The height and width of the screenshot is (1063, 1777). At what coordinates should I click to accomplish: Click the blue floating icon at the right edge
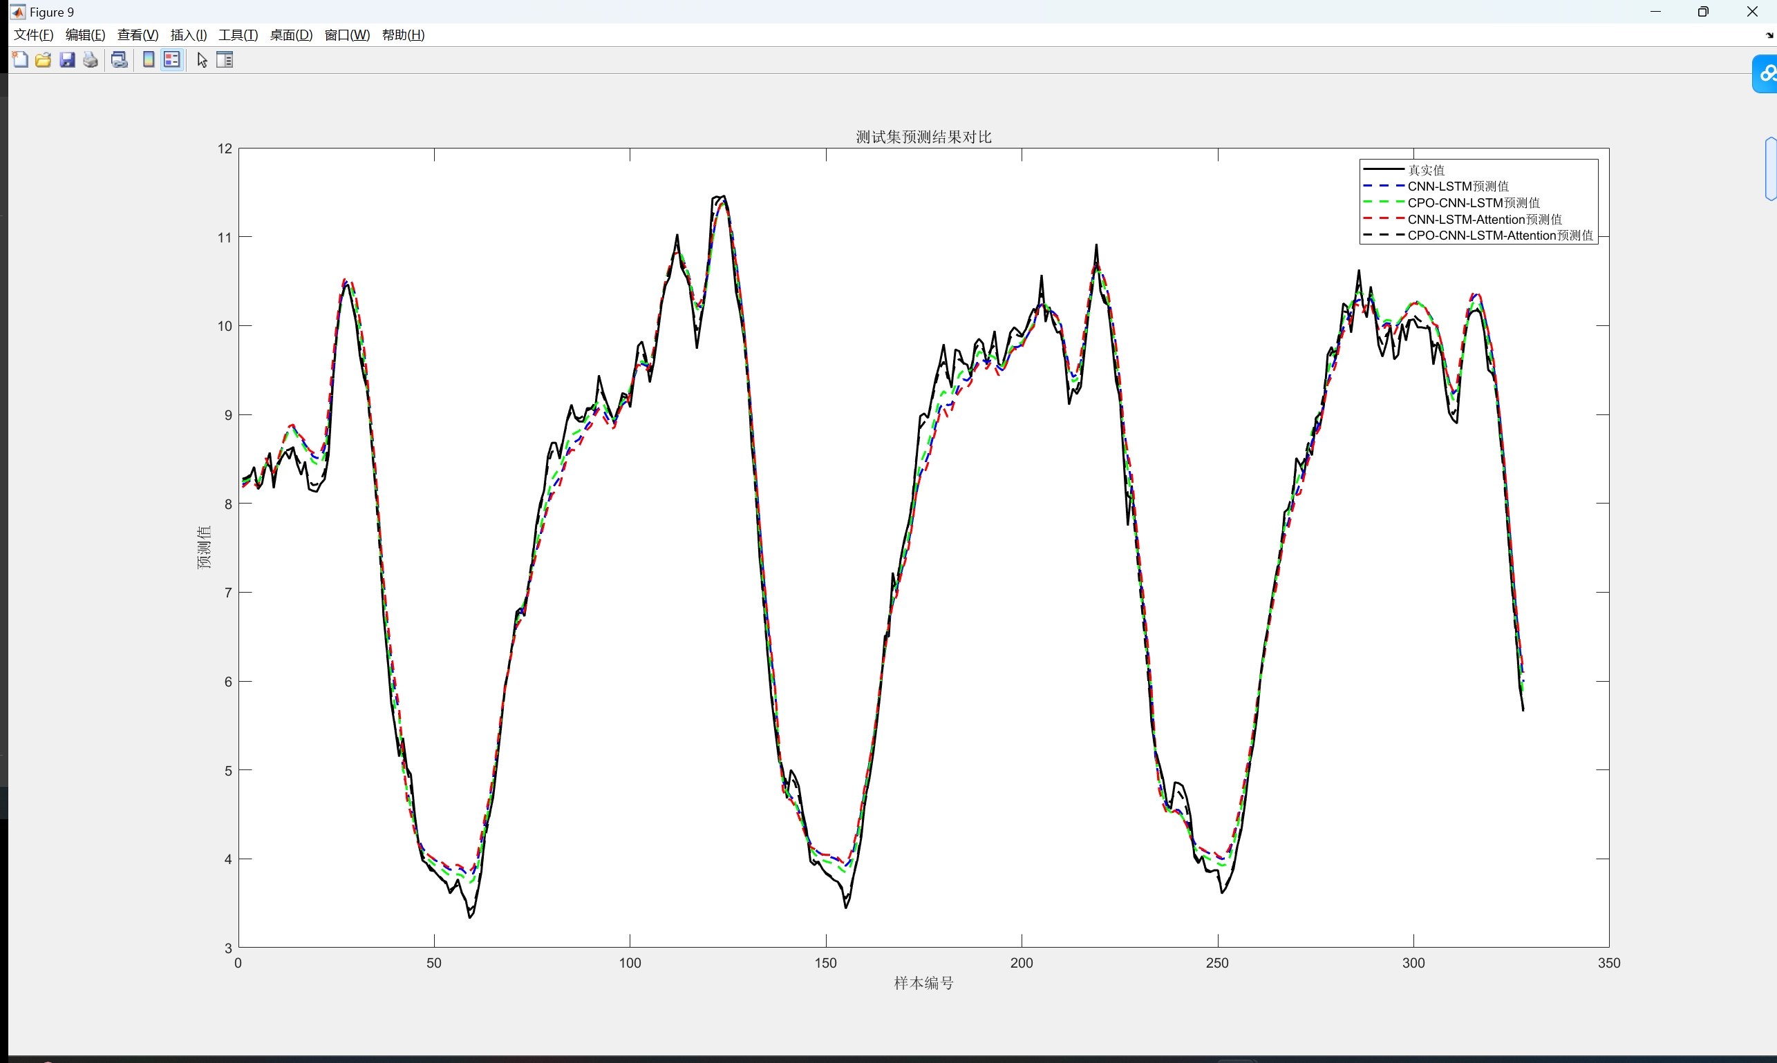click(x=1765, y=74)
